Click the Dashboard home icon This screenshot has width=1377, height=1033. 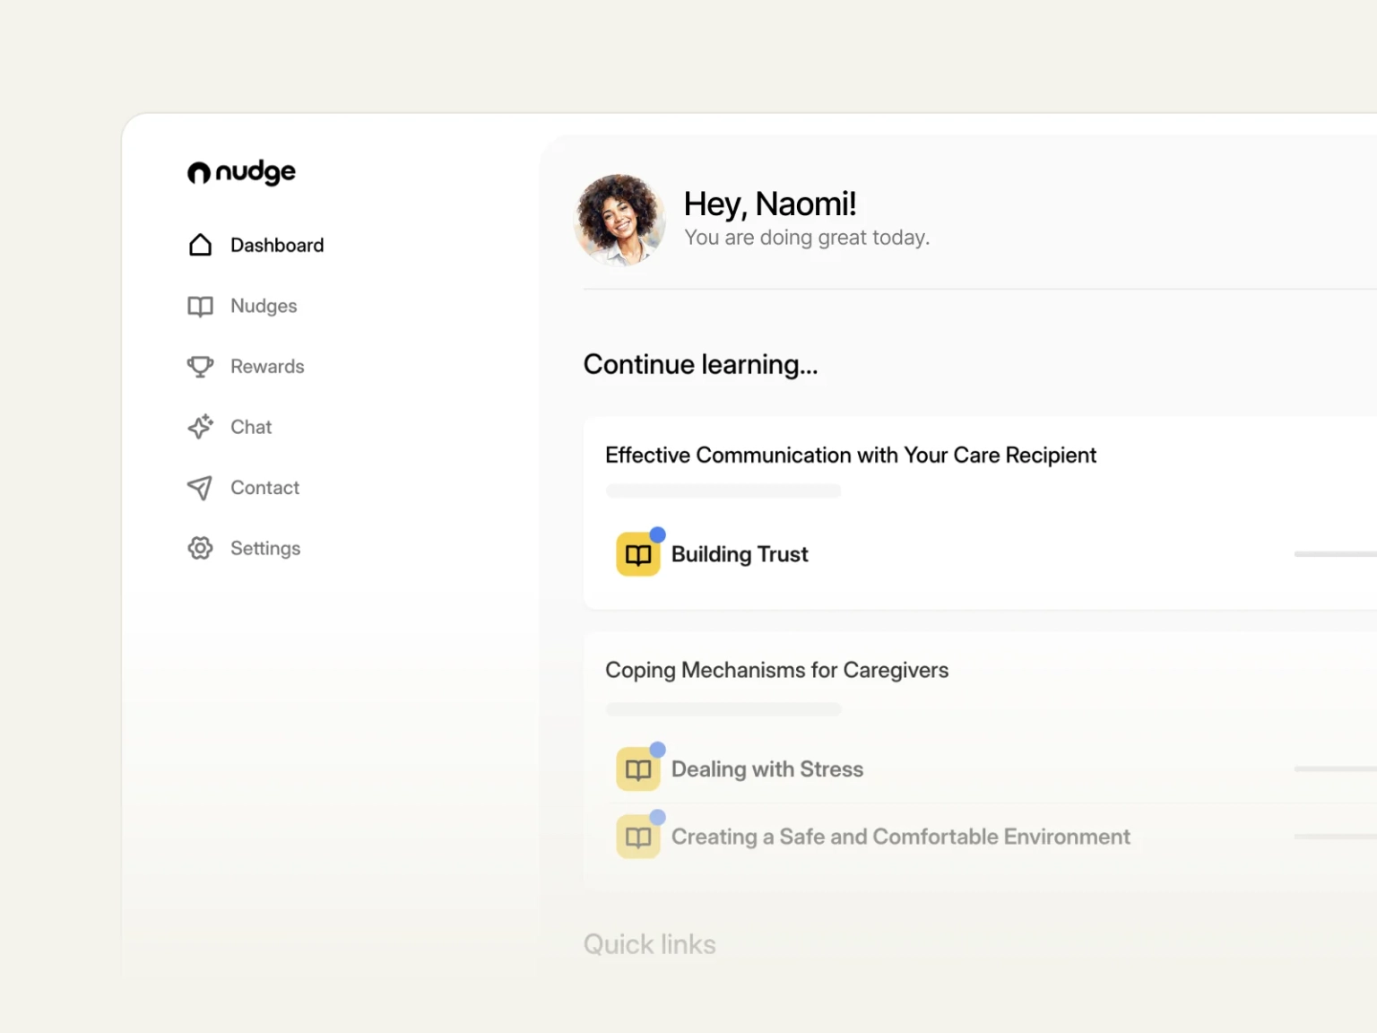point(200,245)
